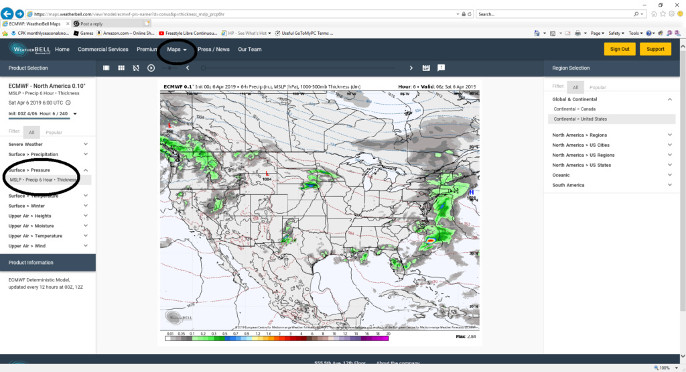Image resolution: width=686 pixels, height=372 pixels.
Task: Open the report feedback icon
Action: [x=441, y=68]
